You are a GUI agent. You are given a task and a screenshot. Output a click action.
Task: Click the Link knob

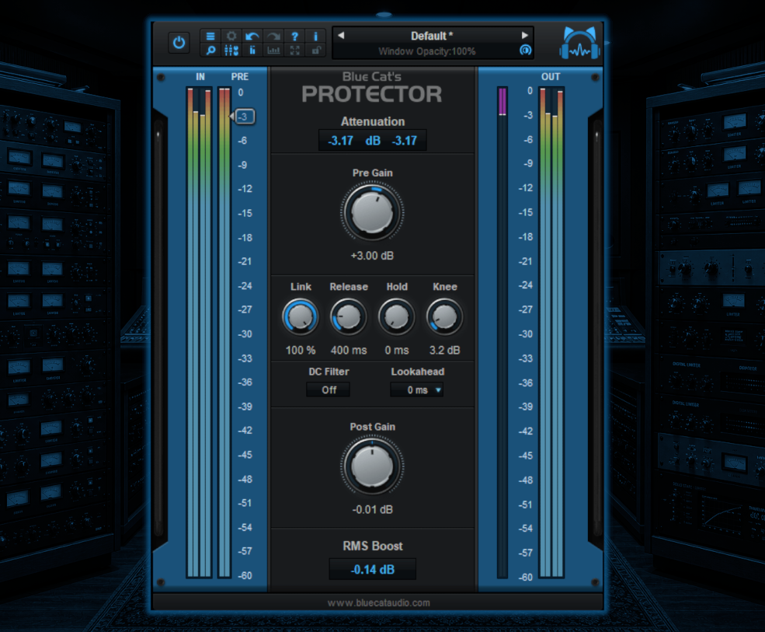point(301,317)
